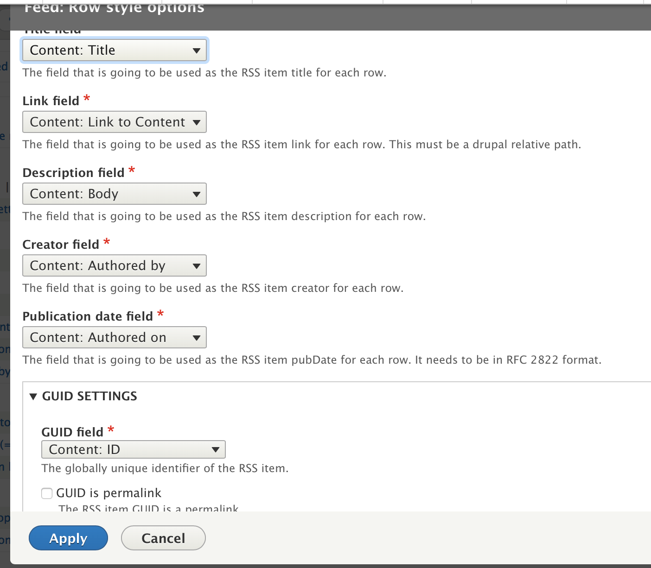The height and width of the screenshot is (568, 651).
Task: Click the "GUID SETTINGS" legend heading
Action: [89, 396]
